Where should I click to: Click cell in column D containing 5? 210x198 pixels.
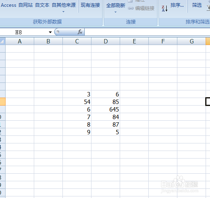(x=106, y=132)
